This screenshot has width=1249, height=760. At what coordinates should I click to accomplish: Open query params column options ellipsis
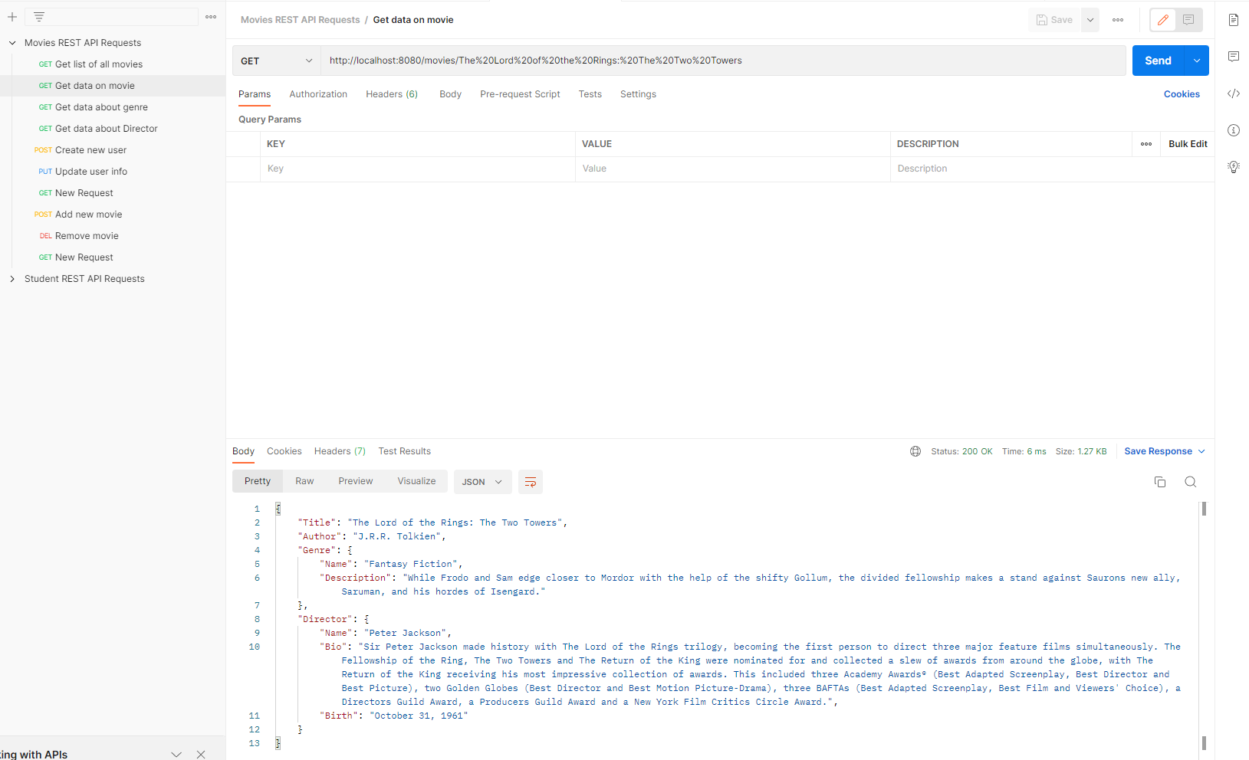(x=1146, y=144)
